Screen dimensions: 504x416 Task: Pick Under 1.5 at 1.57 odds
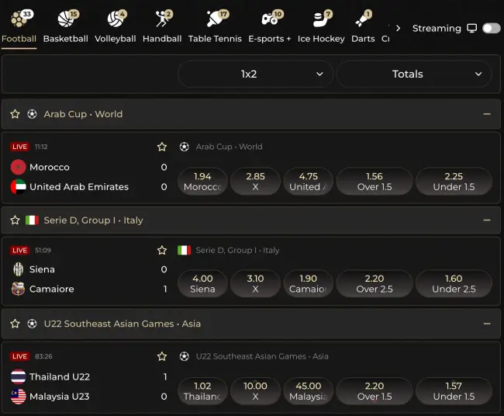[454, 391]
